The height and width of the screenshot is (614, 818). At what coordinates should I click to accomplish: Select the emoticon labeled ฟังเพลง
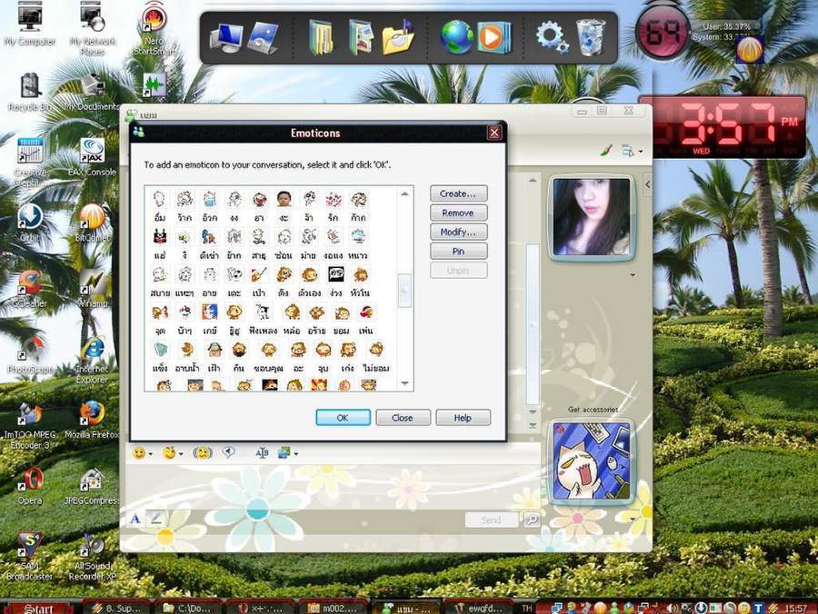pos(263,312)
